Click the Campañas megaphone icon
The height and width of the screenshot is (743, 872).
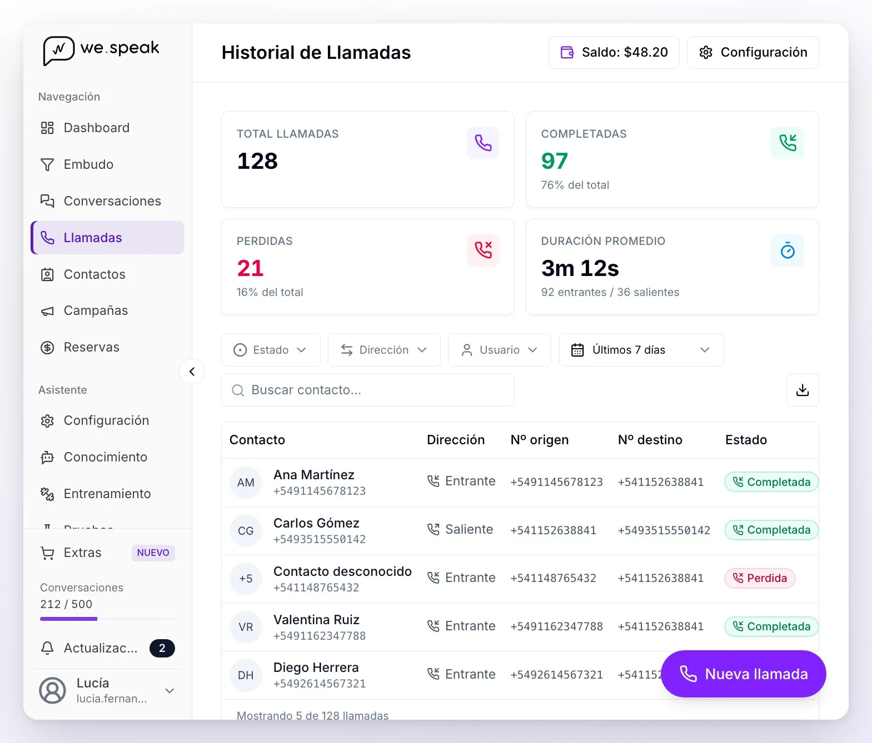coord(47,311)
